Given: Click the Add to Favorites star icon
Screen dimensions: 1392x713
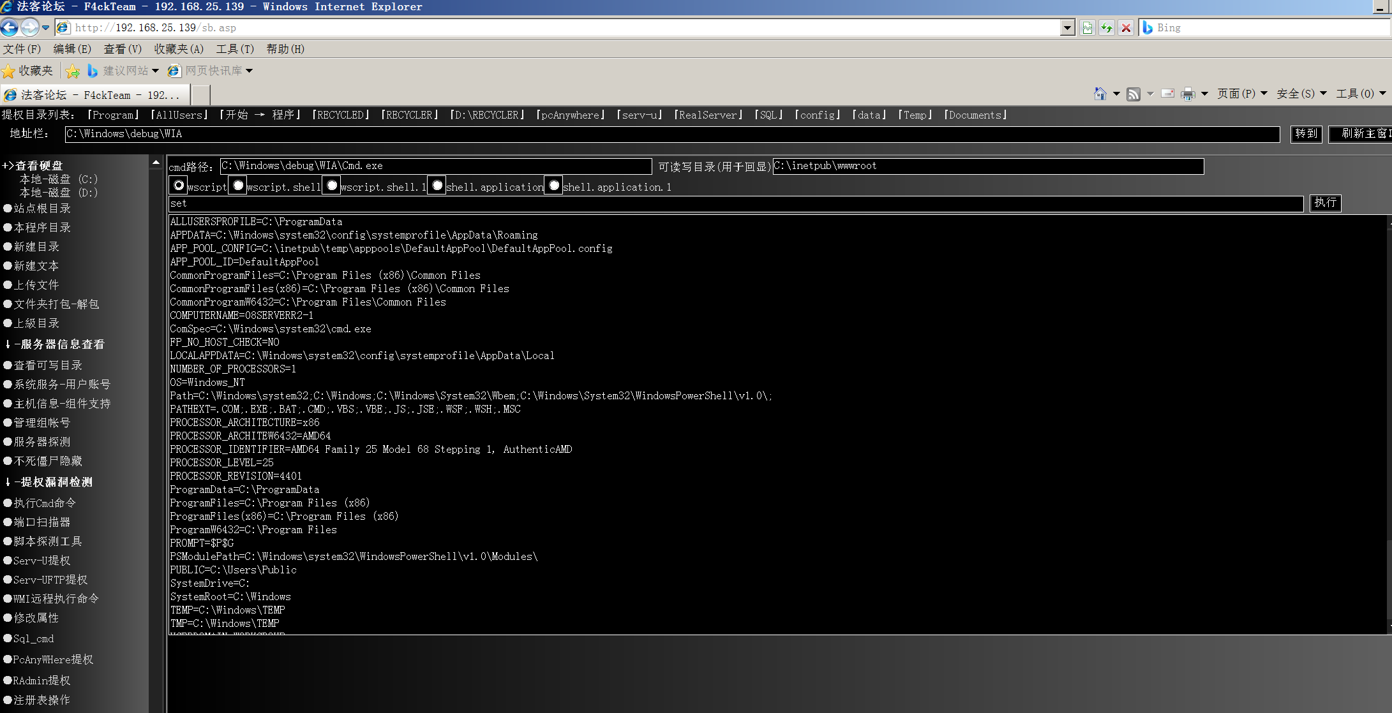Looking at the screenshot, I should [x=73, y=71].
